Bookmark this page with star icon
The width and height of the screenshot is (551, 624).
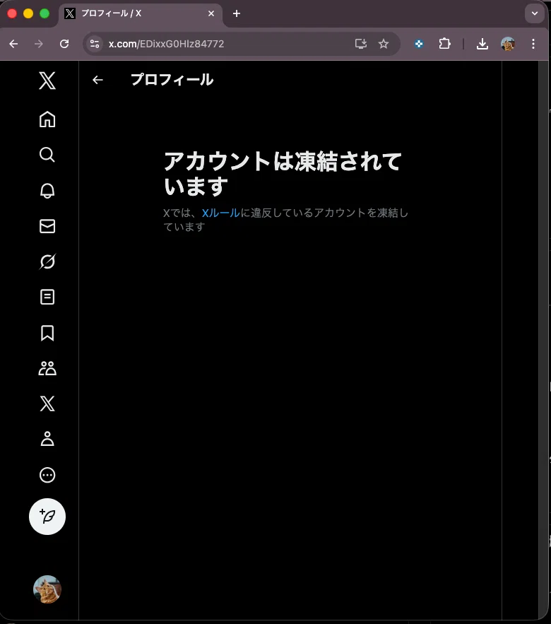pyautogui.click(x=384, y=44)
